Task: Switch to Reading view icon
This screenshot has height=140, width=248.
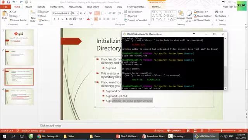Action: pos(202,131)
